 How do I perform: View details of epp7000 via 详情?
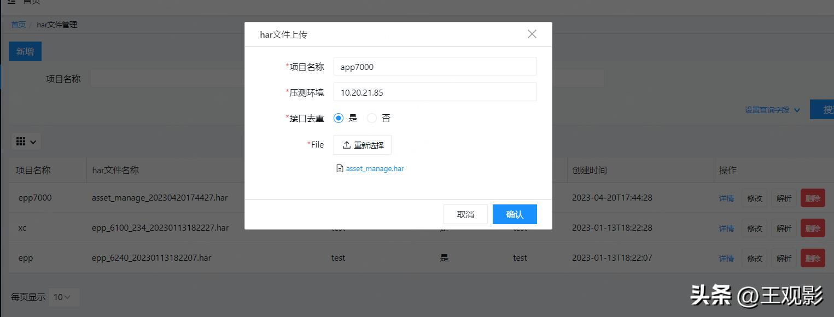(x=726, y=198)
